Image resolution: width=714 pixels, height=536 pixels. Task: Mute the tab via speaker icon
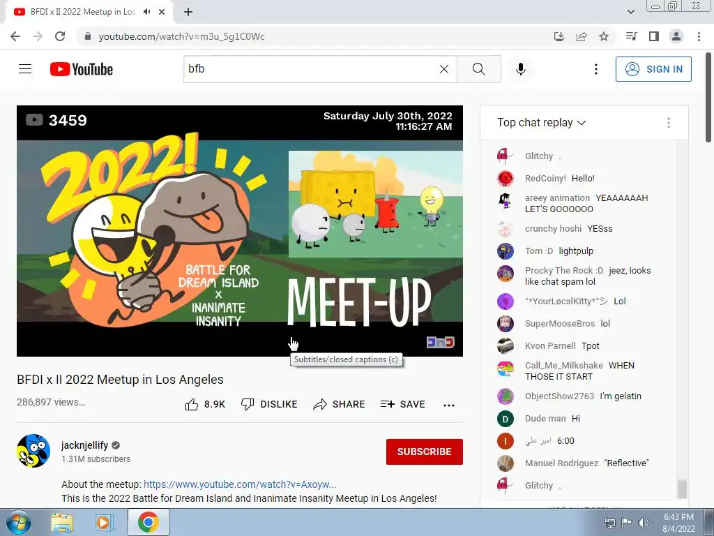(x=146, y=12)
